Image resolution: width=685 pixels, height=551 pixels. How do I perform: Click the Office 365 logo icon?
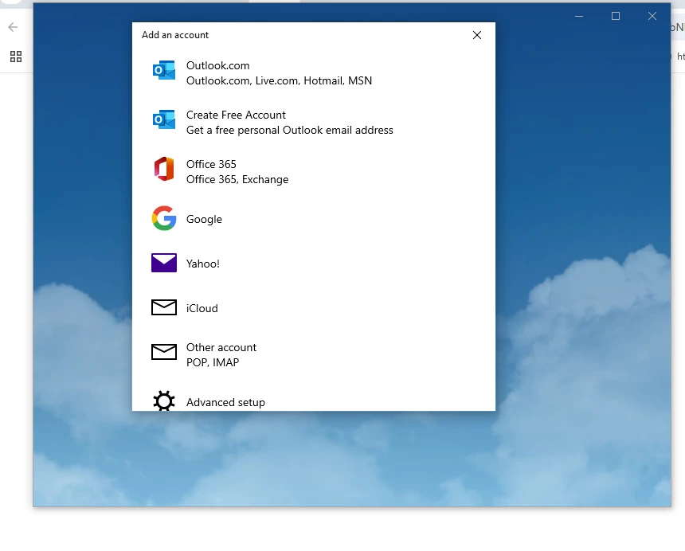click(x=164, y=169)
